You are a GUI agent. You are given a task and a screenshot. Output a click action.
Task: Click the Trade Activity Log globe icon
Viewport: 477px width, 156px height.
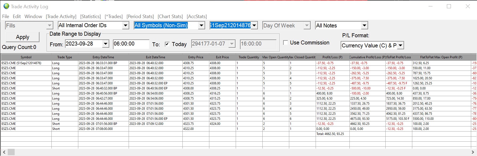[x=6, y=6]
